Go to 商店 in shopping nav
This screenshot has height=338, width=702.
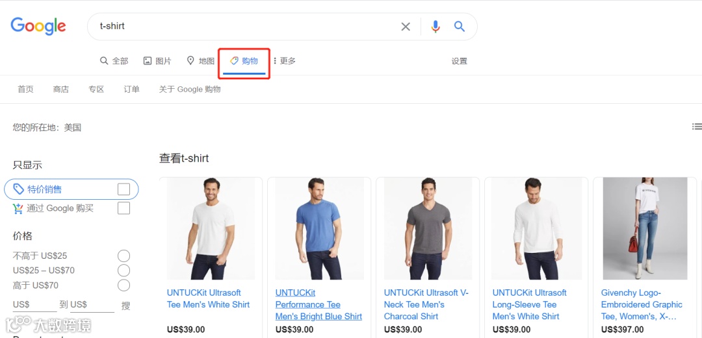tap(61, 90)
